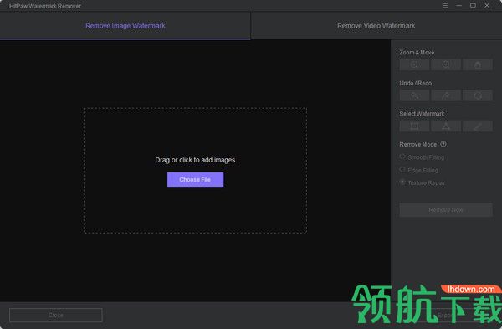This screenshot has width=502, height=329.
Task: Click the zoom in magnifier icon
Action: pos(446,64)
